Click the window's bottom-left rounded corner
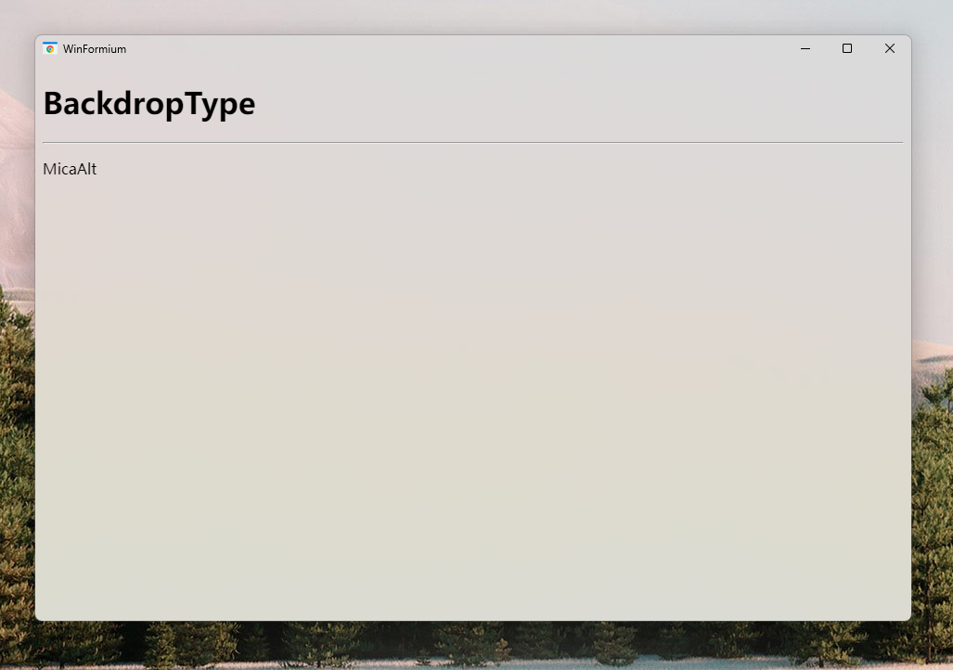This screenshot has height=670, width=953. pos(39,617)
